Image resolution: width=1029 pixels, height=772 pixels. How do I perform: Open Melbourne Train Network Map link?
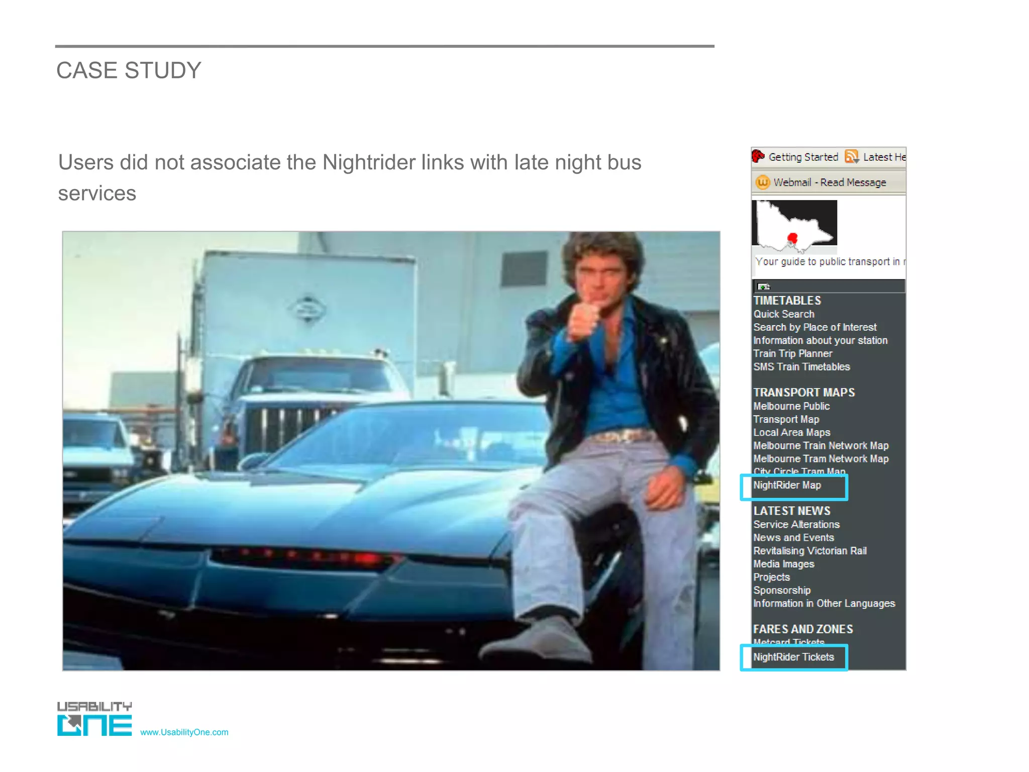pyautogui.click(x=821, y=445)
